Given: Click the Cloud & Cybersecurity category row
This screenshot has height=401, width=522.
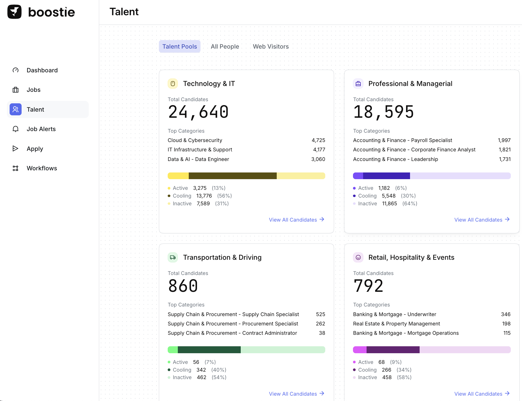Looking at the screenshot, I should click(x=195, y=140).
